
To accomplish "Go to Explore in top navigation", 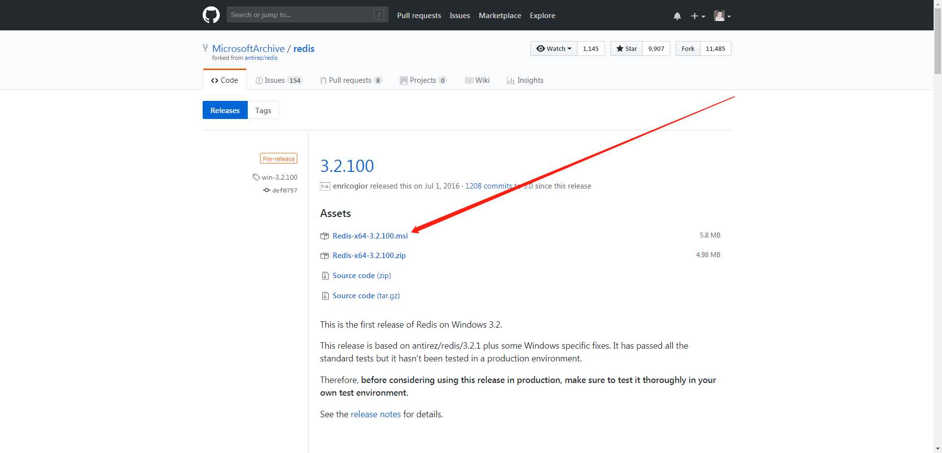I will pos(543,16).
